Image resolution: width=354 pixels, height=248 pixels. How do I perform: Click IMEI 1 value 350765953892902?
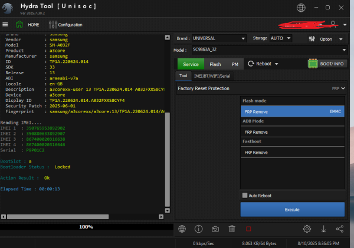click(x=45, y=128)
